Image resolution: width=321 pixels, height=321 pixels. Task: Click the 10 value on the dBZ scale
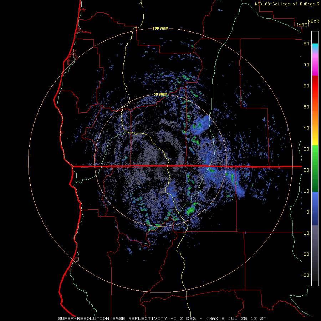pyautogui.click(x=306, y=191)
